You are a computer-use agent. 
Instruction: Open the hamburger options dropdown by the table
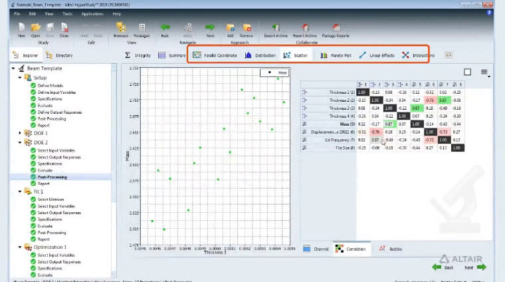[484, 72]
